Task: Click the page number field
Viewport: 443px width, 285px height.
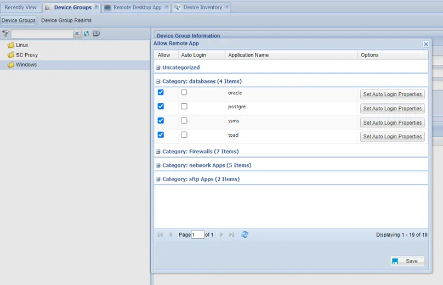Action: coord(198,234)
